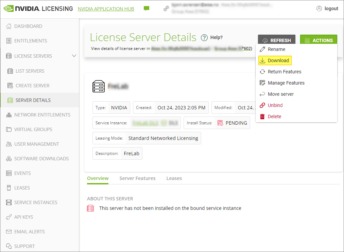Open the Actions dropdown button
The height and width of the screenshot is (252, 344).
tap(319, 40)
